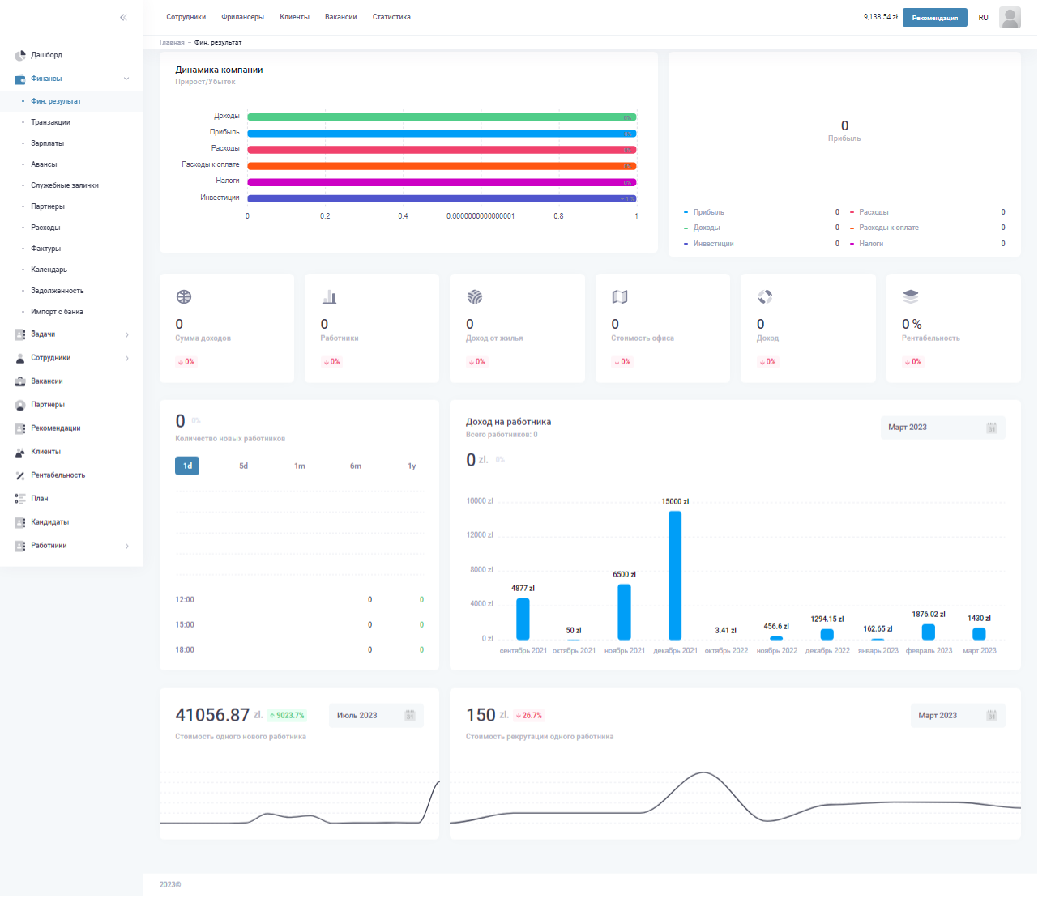Viewport: 1038px width, 898px height.
Task: Open Служебные записки in sidebar
Action: pos(65,185)
